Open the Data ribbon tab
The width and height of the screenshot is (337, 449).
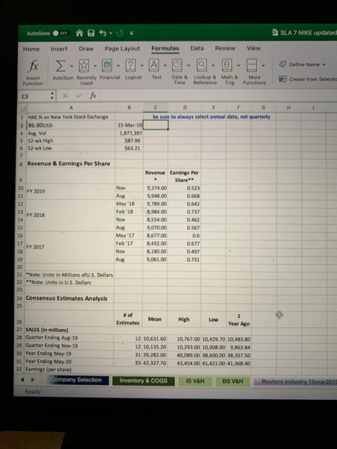pyautogui.click(x=197, y=48)
